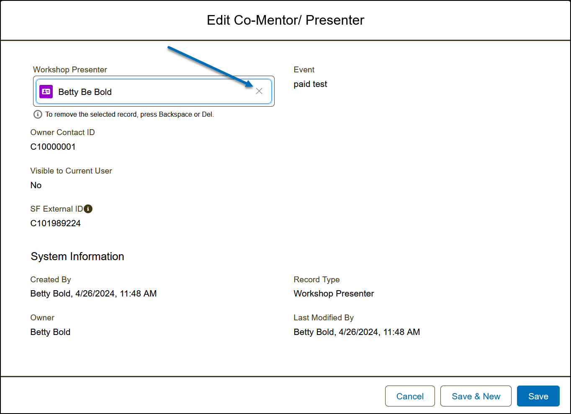Click the Owner value Betty Bold
The image size is (571, 414).
[x=50, y=332]
